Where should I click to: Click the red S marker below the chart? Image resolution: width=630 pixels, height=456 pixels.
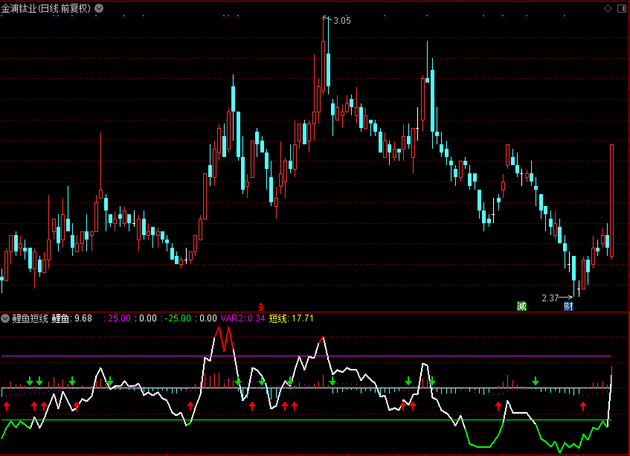point(261,307)
